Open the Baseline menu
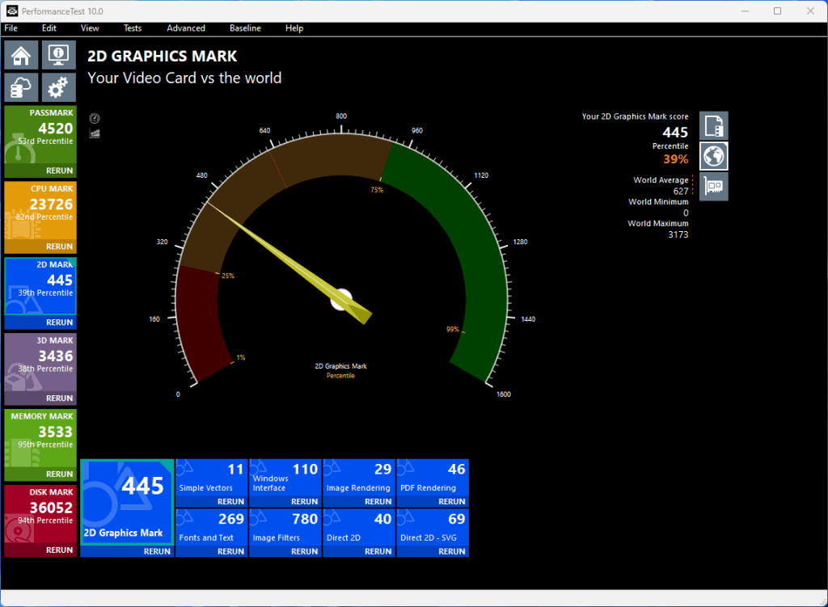Screen dimensions: 828x607 tap(245, 28)
